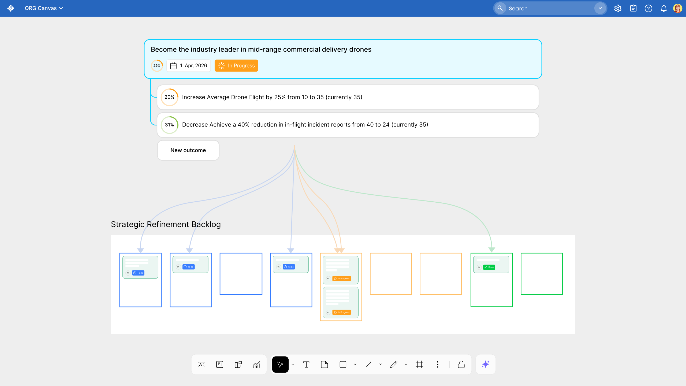Select the frame grid tool
Image resolution: width=686 pixels, height=386 pixels.
[x=419, y=365]
